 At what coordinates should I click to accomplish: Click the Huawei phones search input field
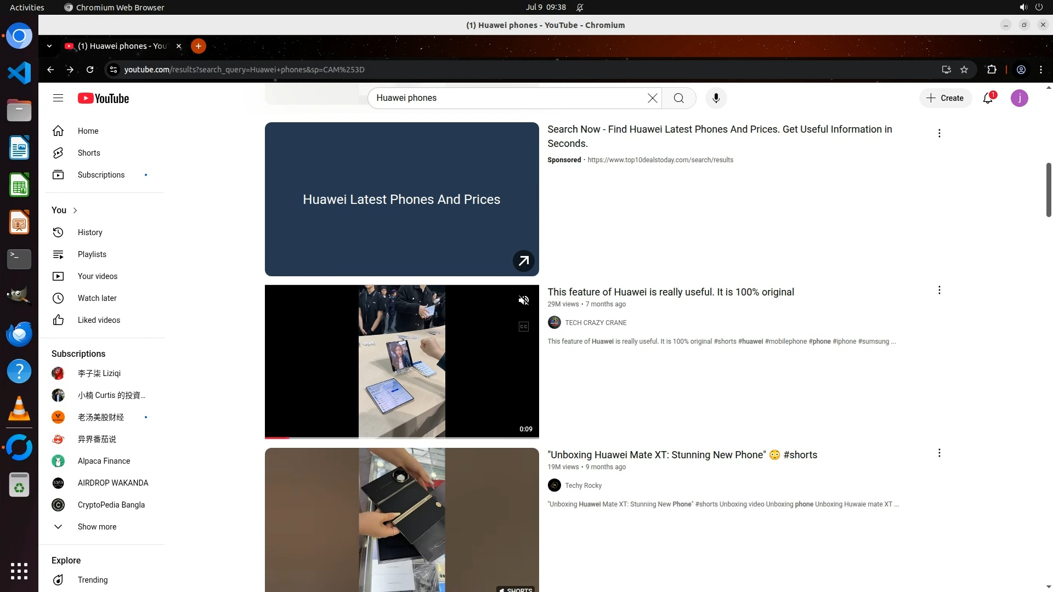505,98
